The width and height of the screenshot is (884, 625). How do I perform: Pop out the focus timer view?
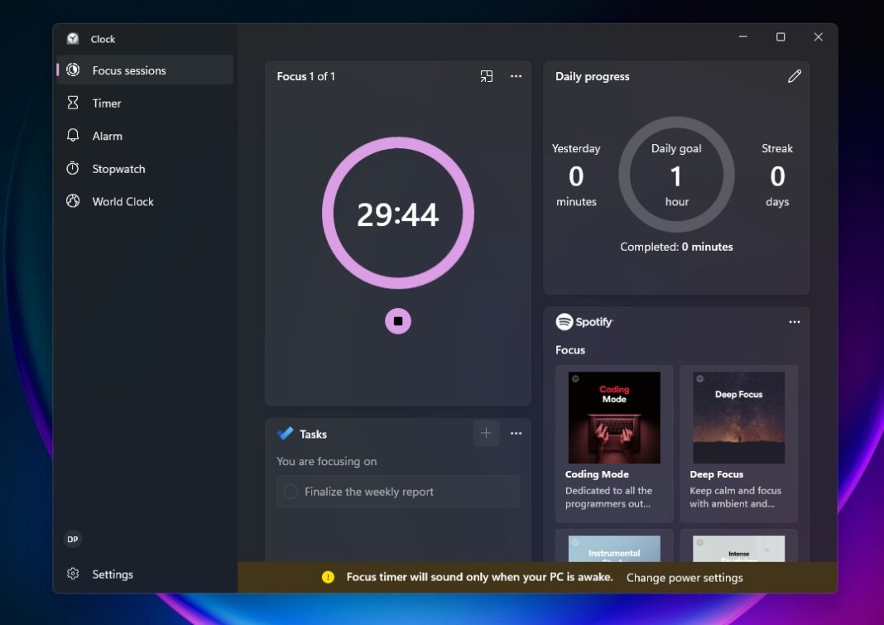point(487,75)
